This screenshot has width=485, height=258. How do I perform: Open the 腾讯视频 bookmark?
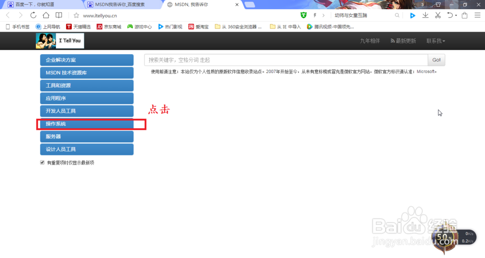click(330, 27)
